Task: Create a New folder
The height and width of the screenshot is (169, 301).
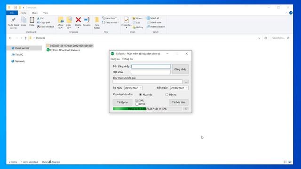Action: (x=97, y=23)
